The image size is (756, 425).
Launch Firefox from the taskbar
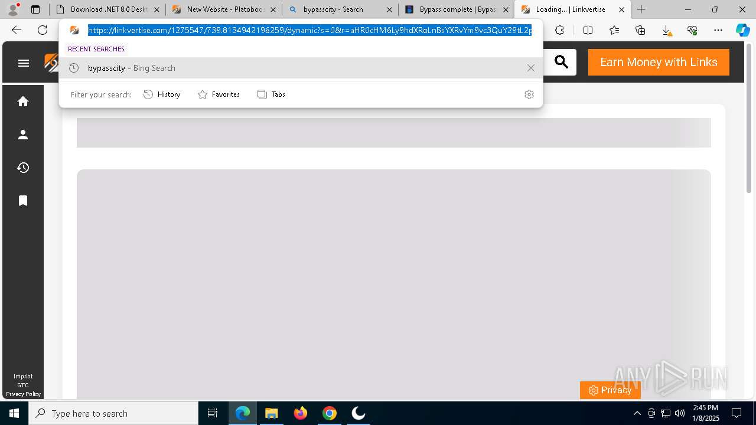pyautogui.click(x=301, y=413)
